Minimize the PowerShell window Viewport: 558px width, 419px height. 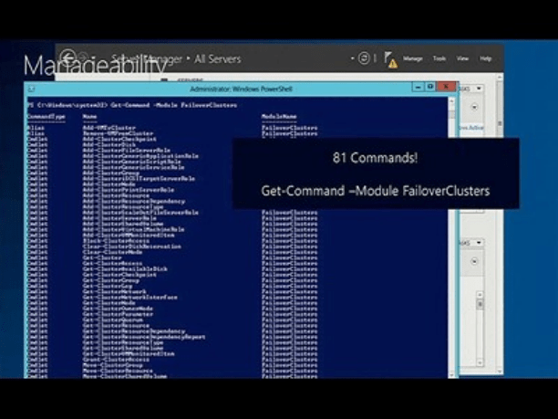point(418,87)
